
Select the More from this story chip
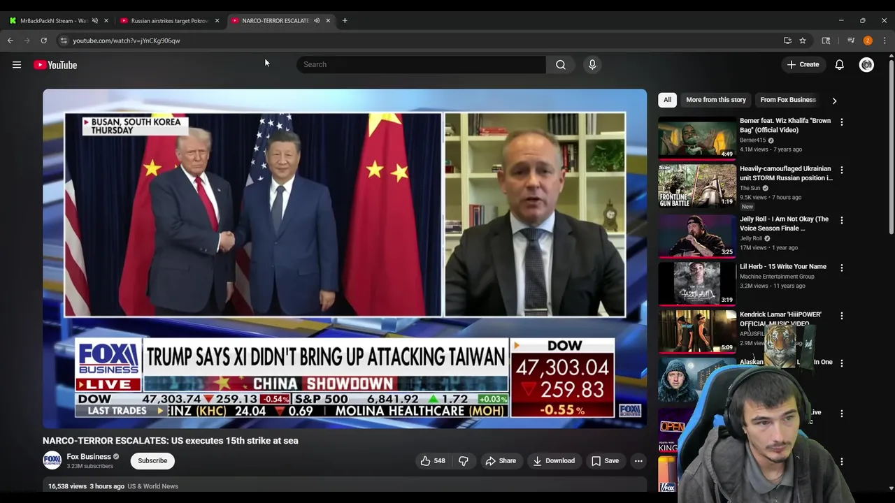tap(715, 100)
